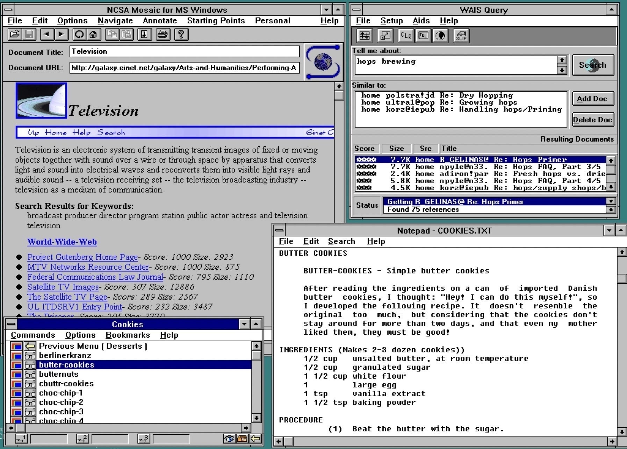The image size is (627, 449).
Task: Click the CLR clear icon in WAIS Query
Action: 406,36
